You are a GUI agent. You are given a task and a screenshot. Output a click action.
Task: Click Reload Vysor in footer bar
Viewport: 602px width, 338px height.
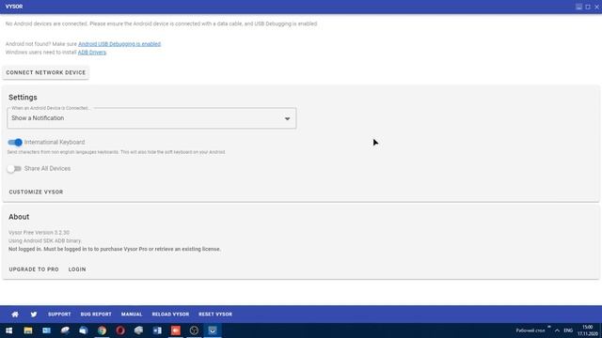point(170,315)
